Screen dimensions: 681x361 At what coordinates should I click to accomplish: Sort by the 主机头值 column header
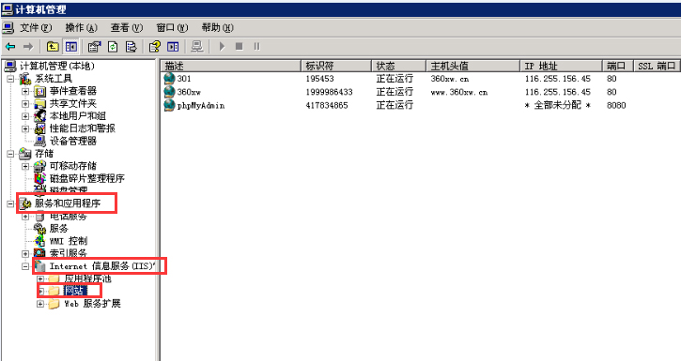point(473,66)
